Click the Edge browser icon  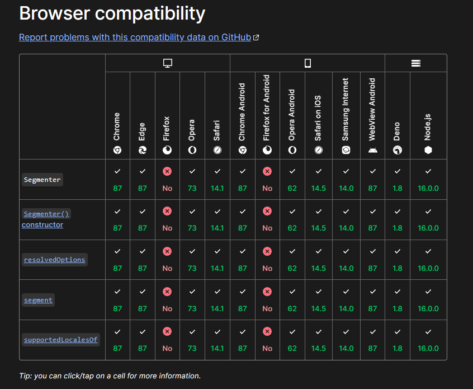[x=142, y=149]
